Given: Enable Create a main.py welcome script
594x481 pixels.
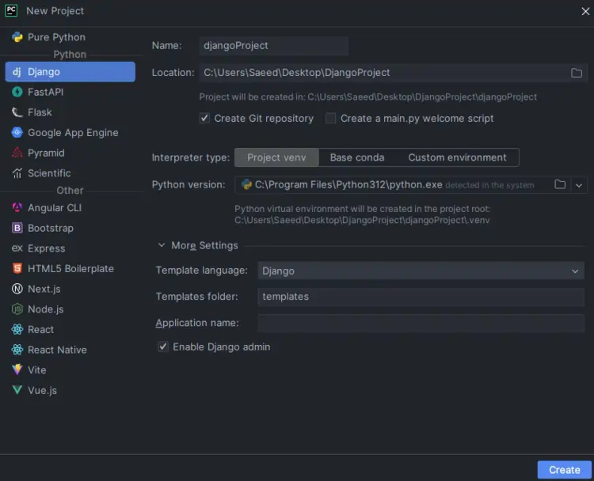Looking at the screenshot, I should point(331,119).
